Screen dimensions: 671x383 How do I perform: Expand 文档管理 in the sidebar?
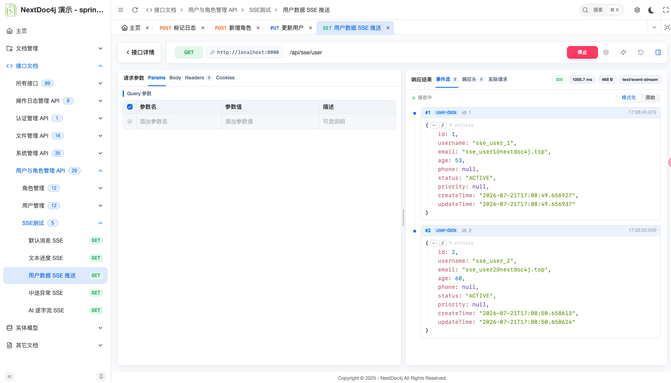point(55,48)
